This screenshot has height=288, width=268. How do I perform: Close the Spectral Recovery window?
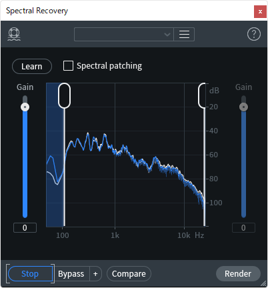(x=260, y=11)
